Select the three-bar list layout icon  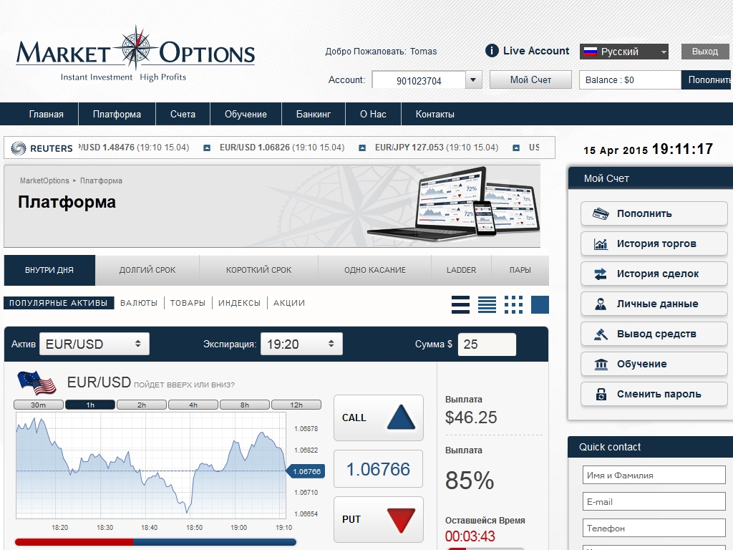coord(461,304)
